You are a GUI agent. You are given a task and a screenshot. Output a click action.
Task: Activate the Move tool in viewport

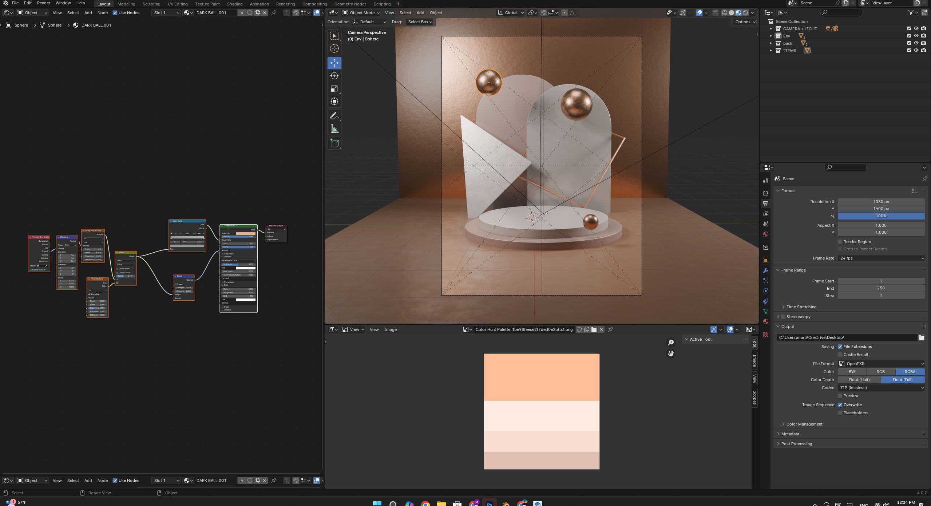(334, 63)
